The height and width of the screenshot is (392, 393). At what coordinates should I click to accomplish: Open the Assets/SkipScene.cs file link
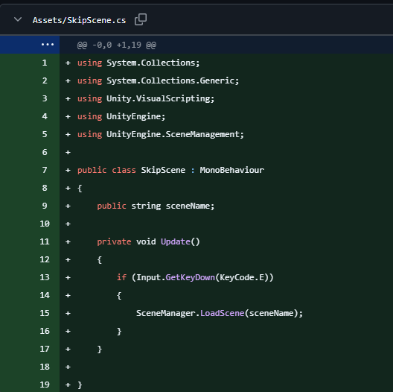79,20
